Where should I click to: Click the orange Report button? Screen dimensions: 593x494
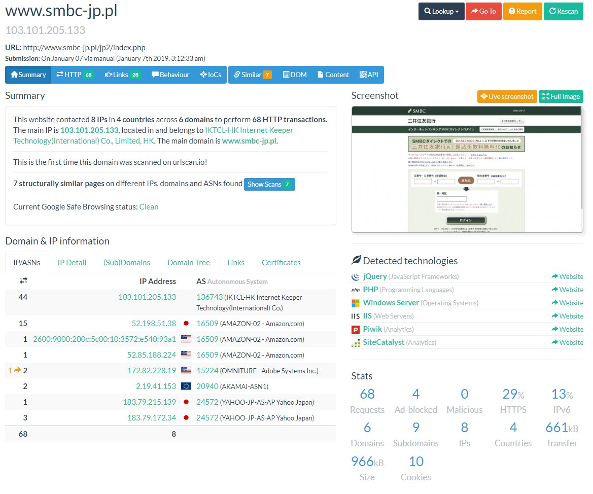tap(522, 11)
